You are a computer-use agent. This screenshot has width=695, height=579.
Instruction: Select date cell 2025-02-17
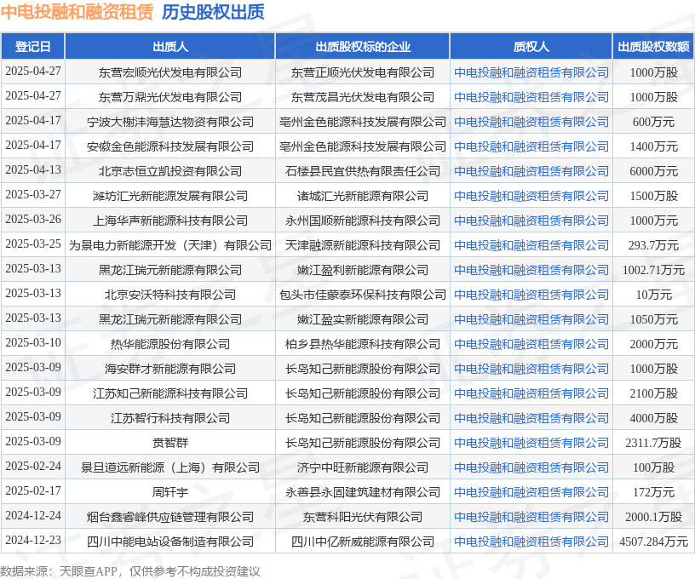pos(33,491)
